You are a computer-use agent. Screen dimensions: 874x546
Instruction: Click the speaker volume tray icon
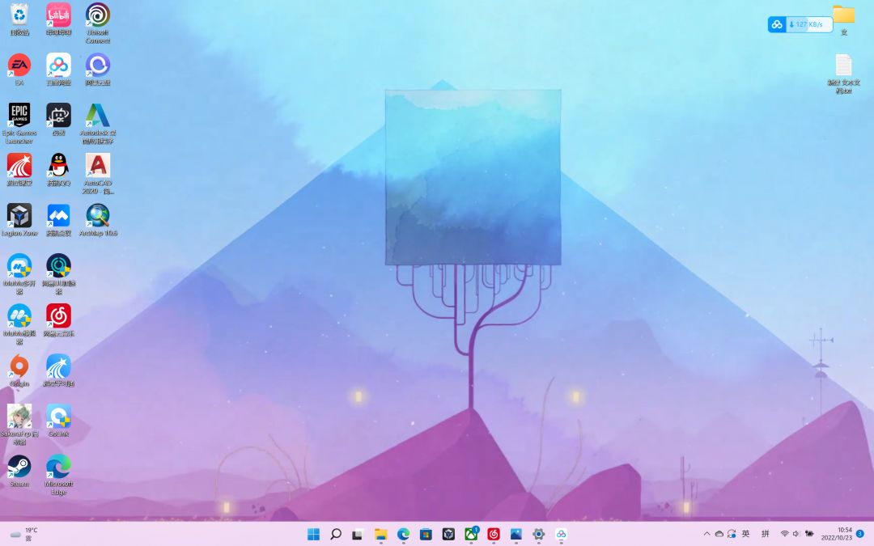796,534
